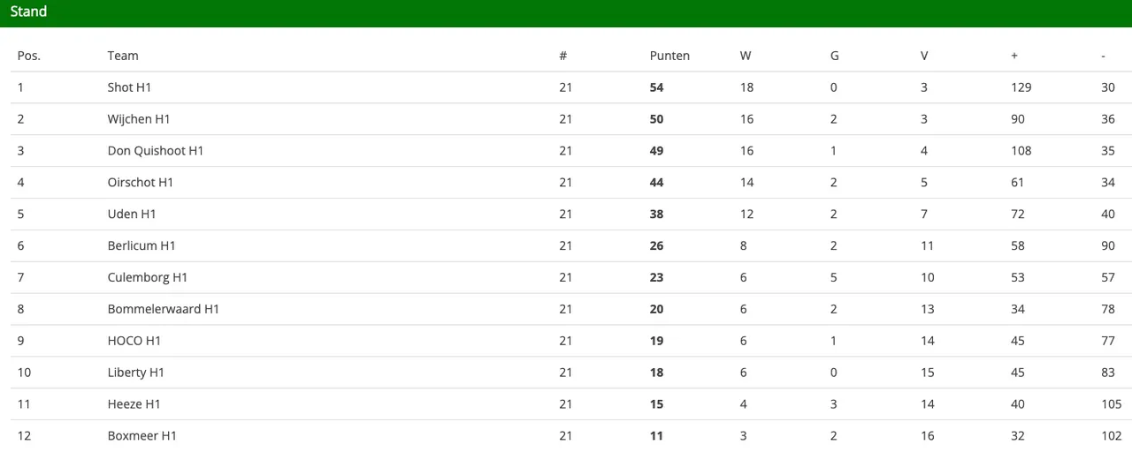Click the Culemborg H1 team name

(148, 278)
